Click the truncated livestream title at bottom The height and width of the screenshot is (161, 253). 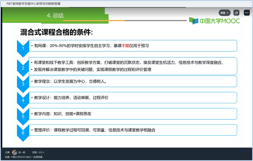27,157
